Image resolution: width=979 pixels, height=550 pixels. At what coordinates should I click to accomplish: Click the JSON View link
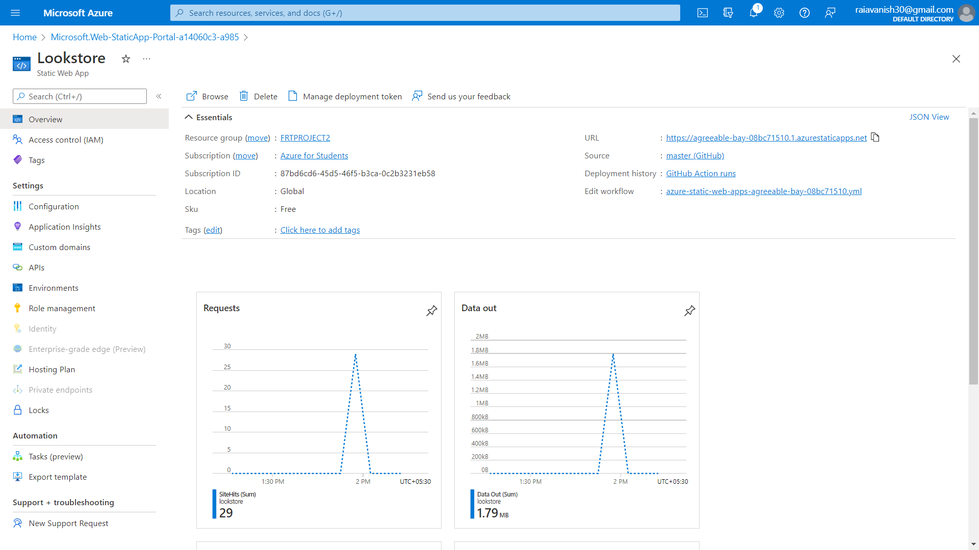(x=929, y=117)
